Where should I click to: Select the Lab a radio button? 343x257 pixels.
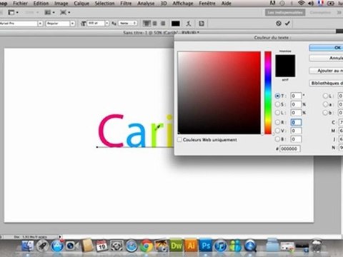(x=325, y=104)
